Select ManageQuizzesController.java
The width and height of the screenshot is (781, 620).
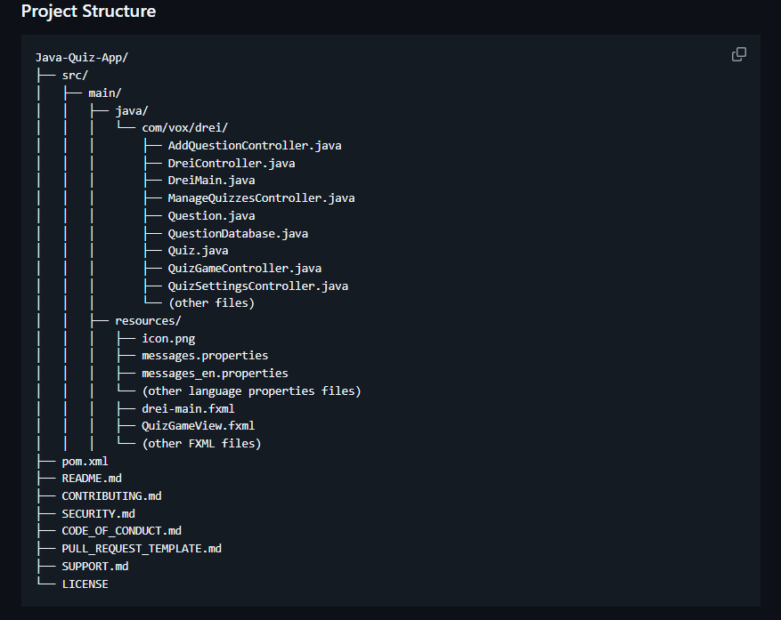(261, 197)
